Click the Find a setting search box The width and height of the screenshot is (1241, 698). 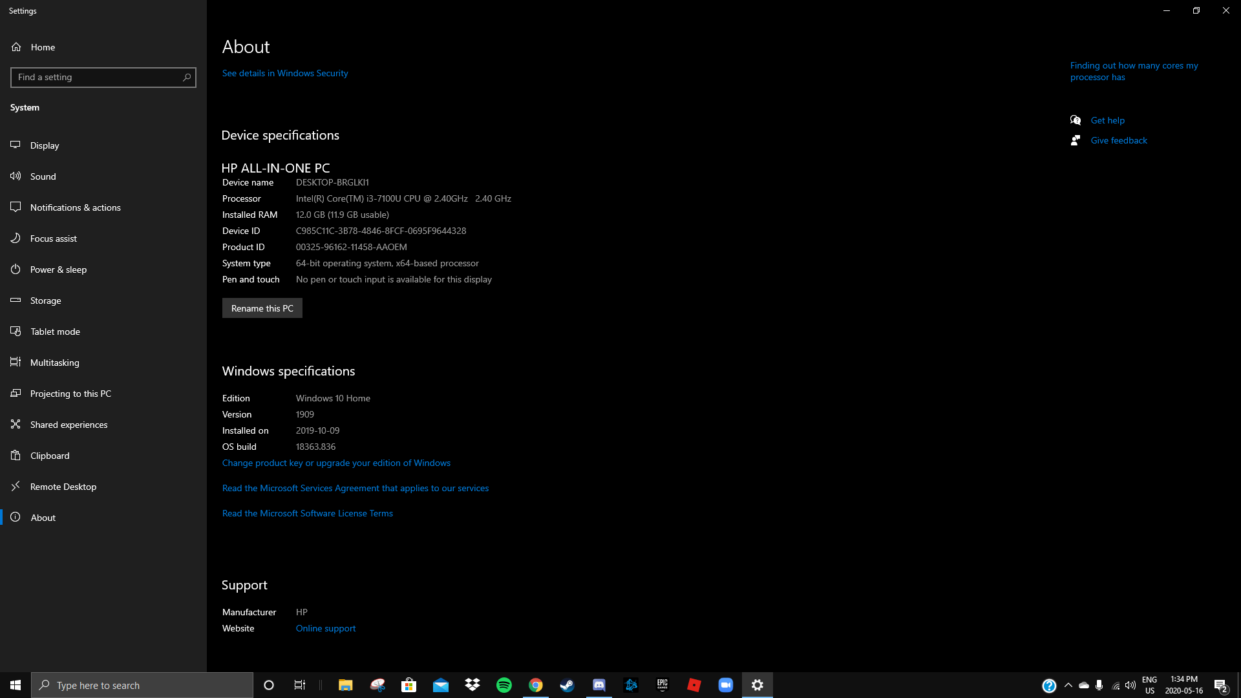103,78
